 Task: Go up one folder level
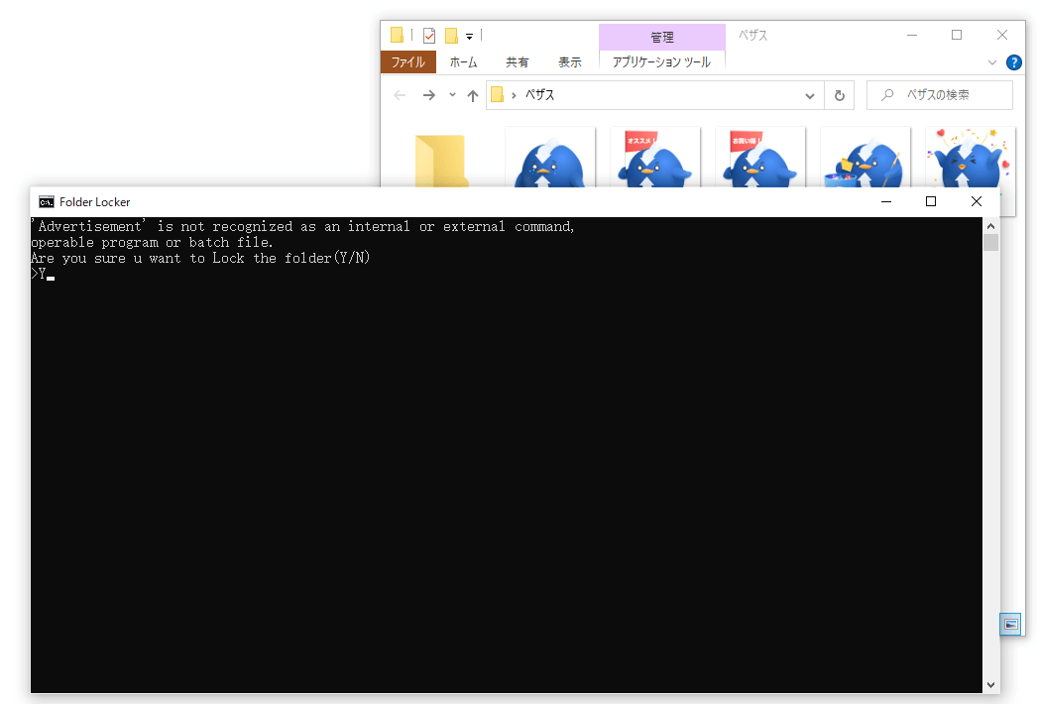pyautogui.click(x=473, y=95)
